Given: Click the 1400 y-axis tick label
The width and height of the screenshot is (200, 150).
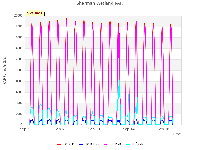Looking at the screenshot, I should pyautogui.click(x=18, y=48).
